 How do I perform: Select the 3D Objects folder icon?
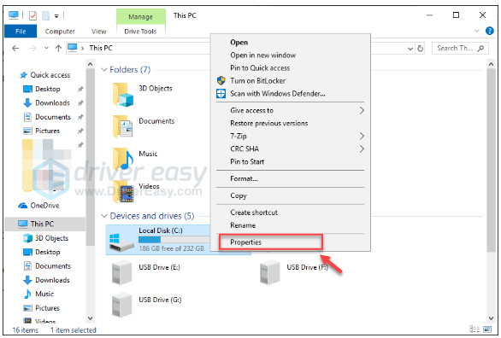pyautogui.click(x=123, y=95)
